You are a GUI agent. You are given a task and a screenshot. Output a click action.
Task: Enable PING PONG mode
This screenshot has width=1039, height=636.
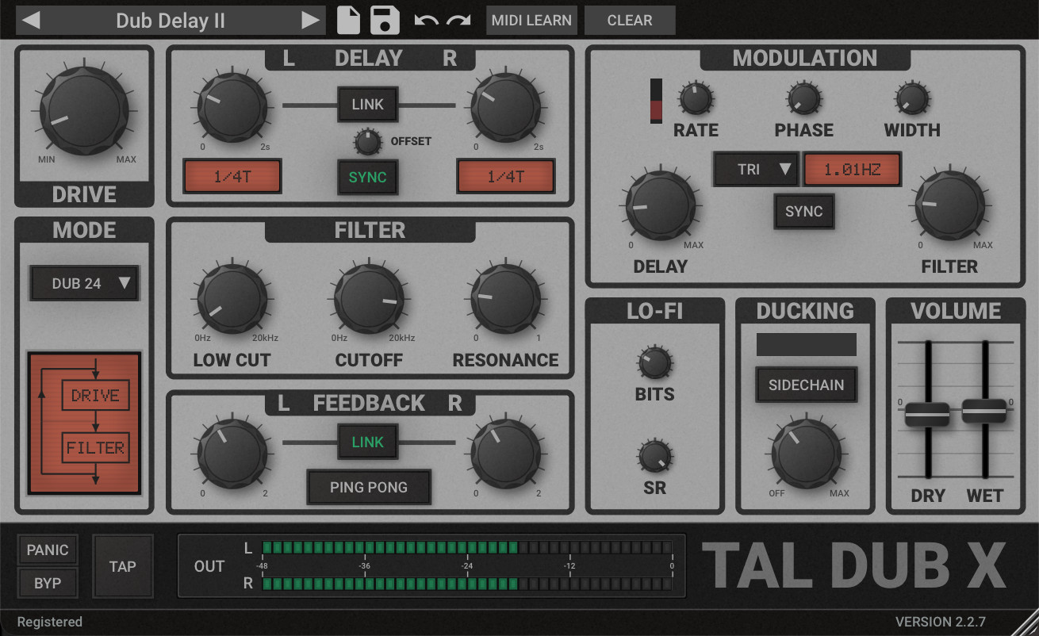(369, 487)
